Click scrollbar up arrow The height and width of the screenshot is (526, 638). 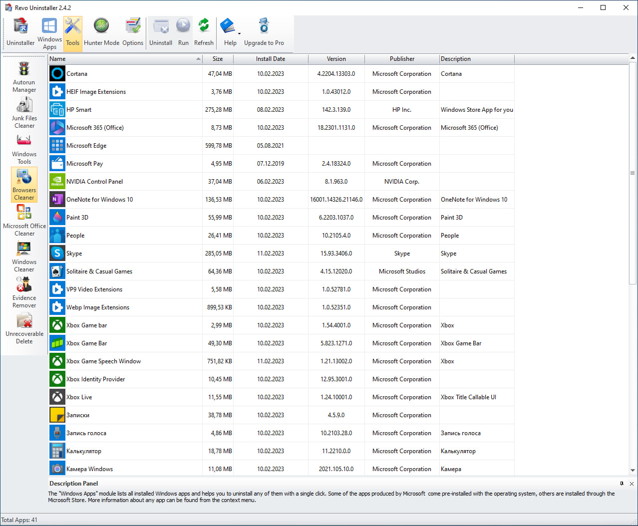[x=633, y=58]
